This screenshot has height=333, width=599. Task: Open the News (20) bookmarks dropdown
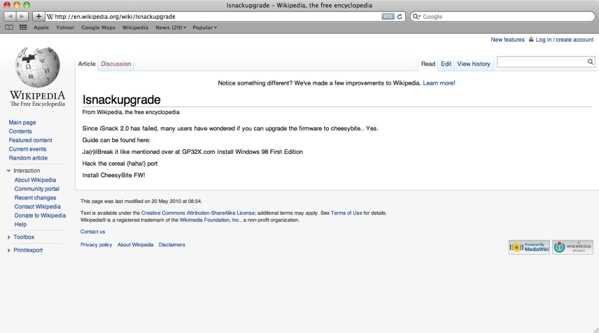170,28
